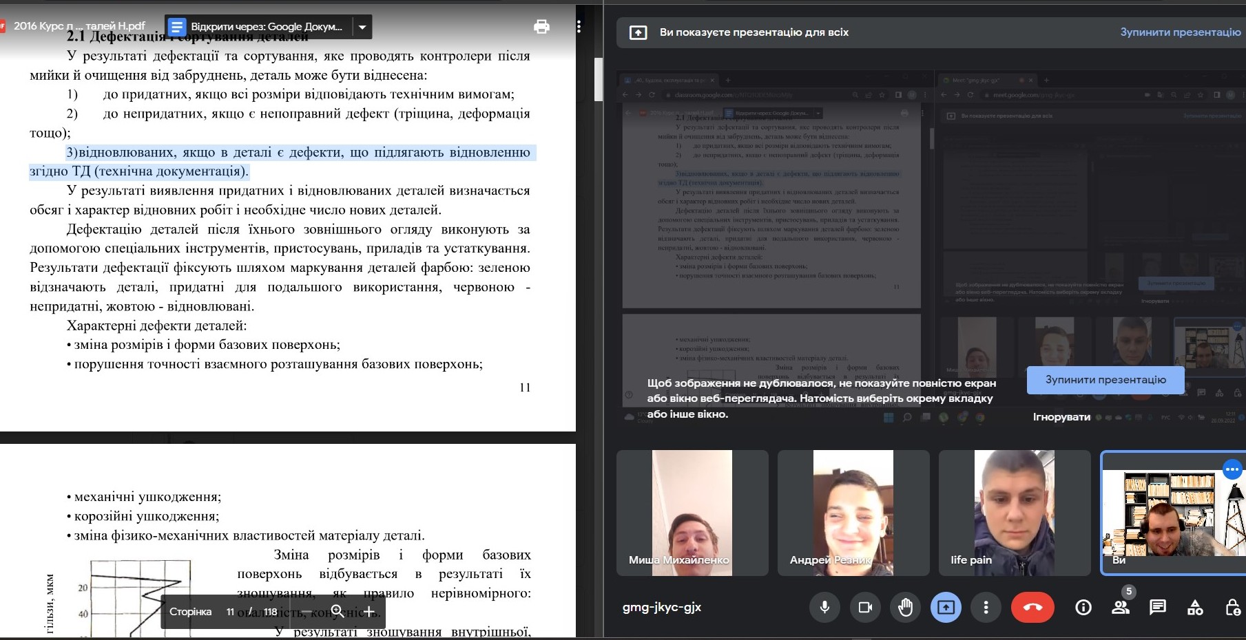Click the blue 'Зупинити презентацію' button
The width and height of the screenshot is (1246, 640).
[1105, 380]
